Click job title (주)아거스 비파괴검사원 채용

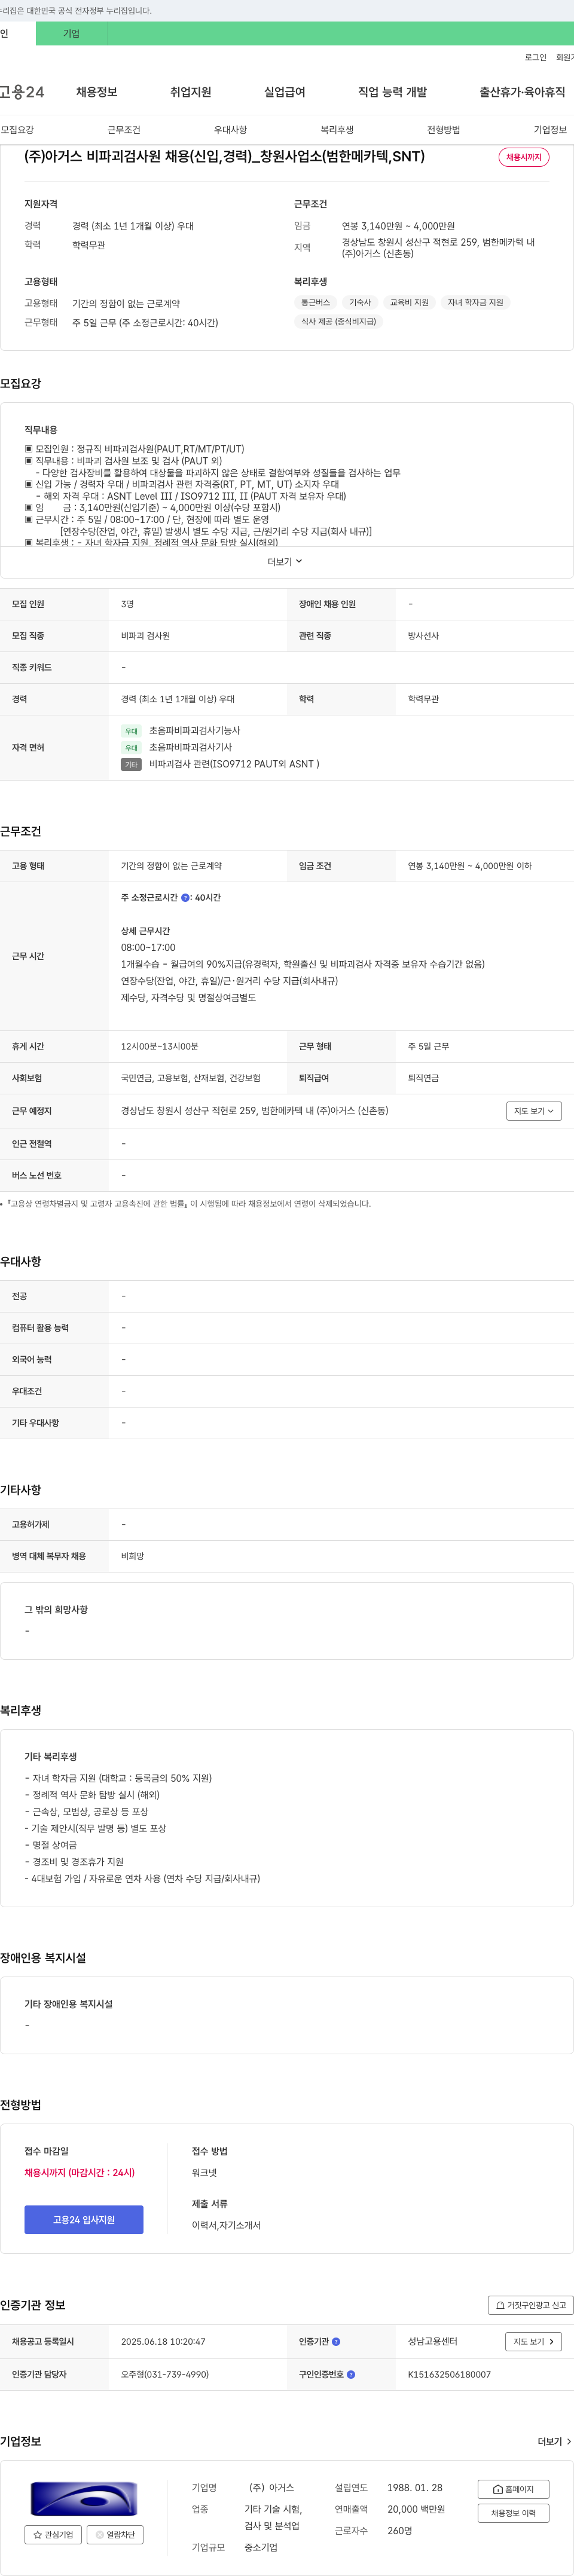pos(224,157)
